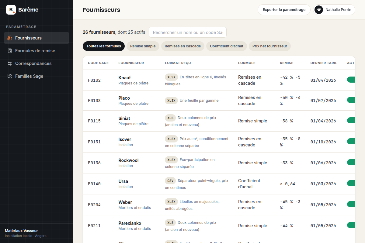
Task: Toggle active switch for Rockwool
Action: pyautogui.click(x=351, y=163)
